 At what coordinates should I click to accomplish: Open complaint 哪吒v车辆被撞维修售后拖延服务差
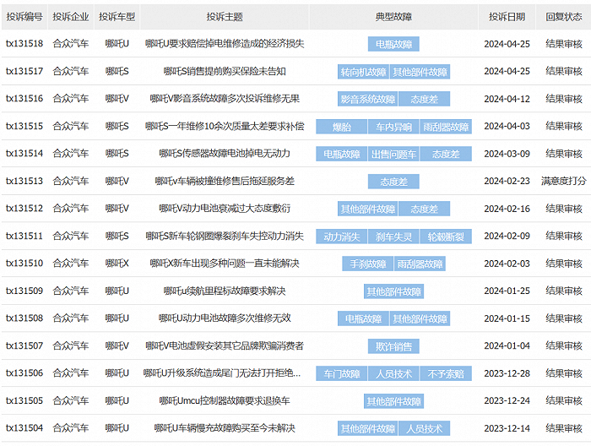225,182
